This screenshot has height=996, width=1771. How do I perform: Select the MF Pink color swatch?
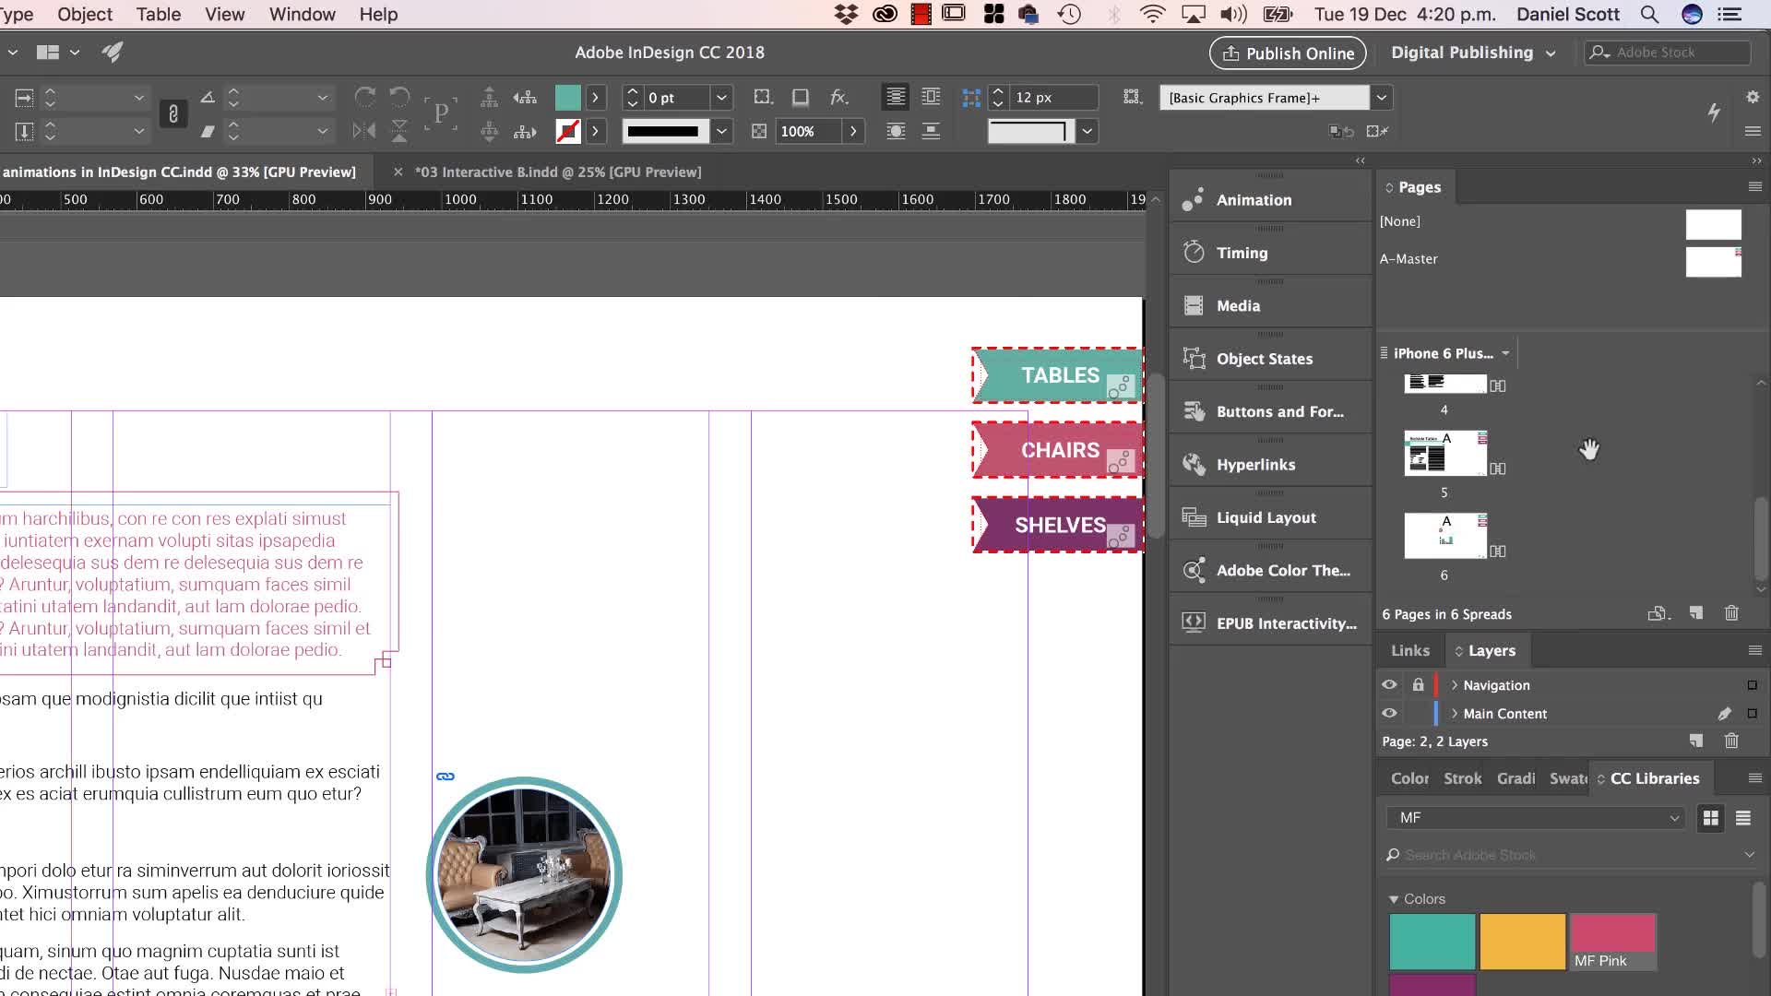coord(1613,942)
